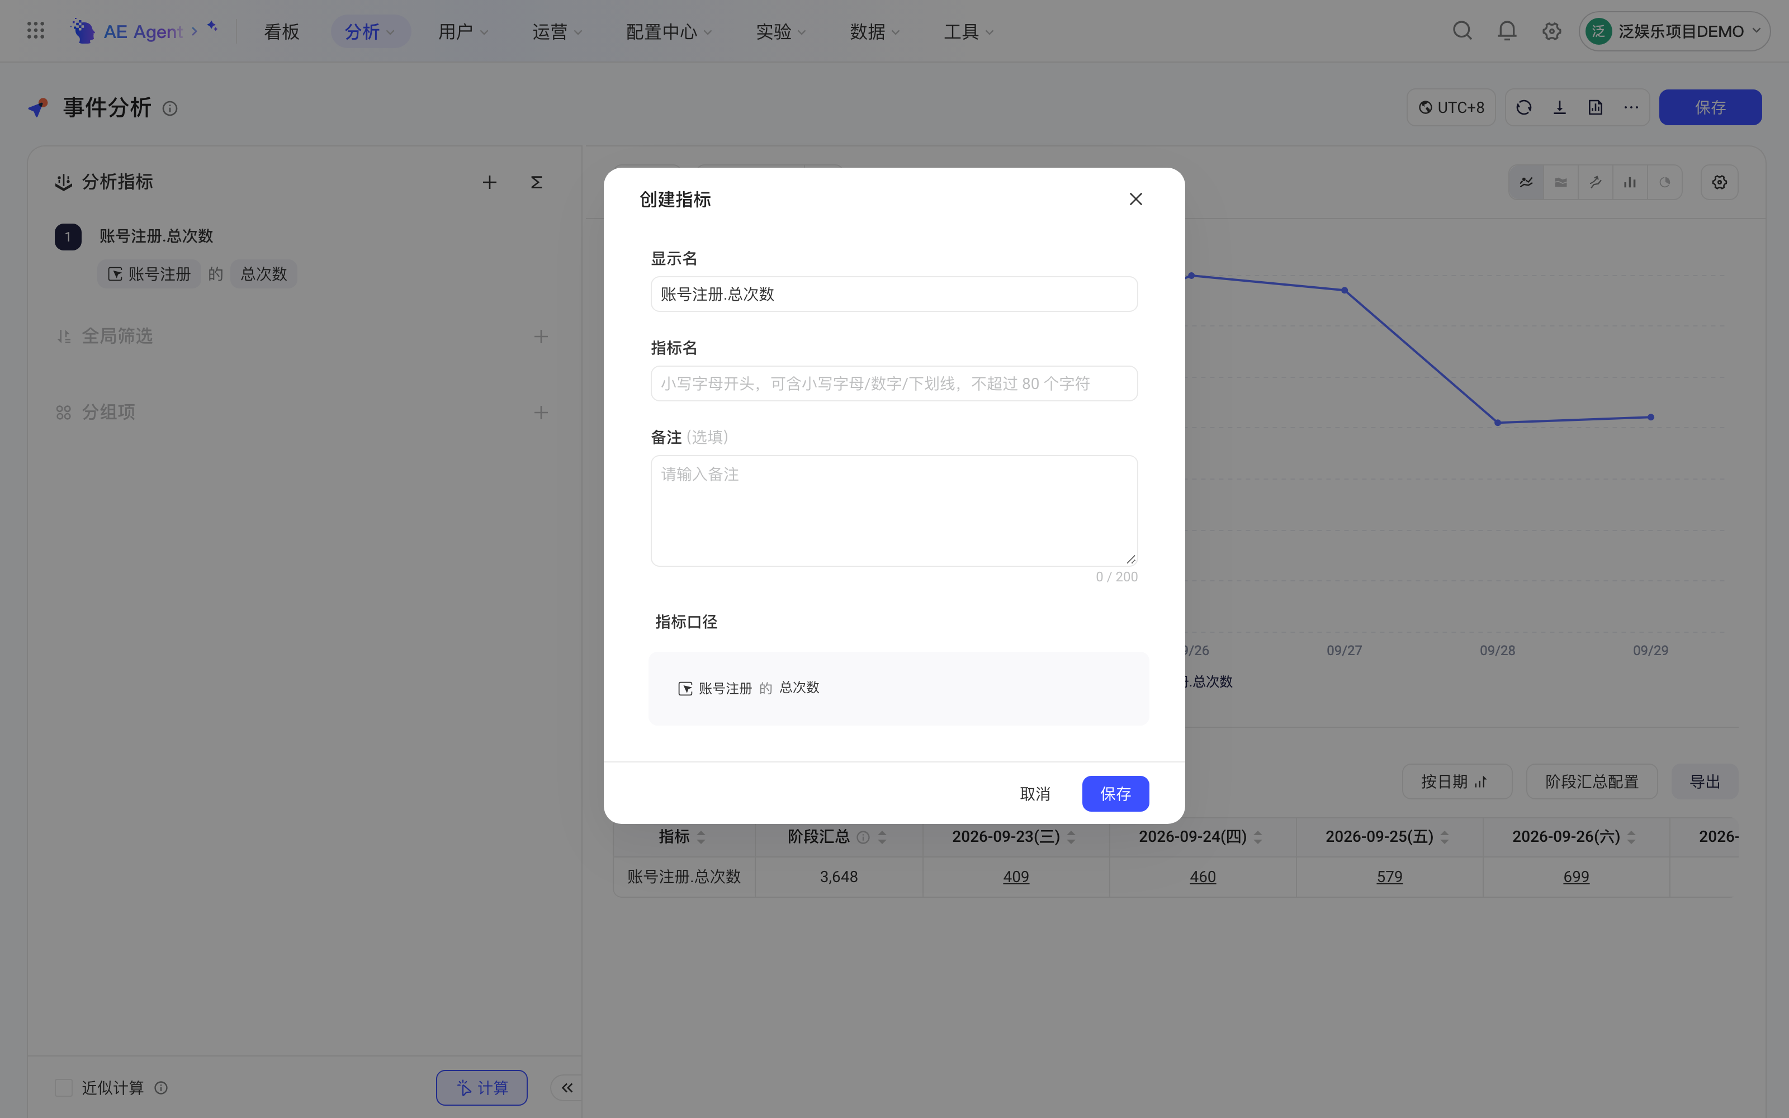Close the 创建指标 dialog
1789x1118 pixels.
point(1135,199)
